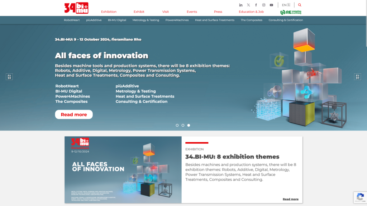Click the green REvamping retrofitting logo
This screenshot has height=206, width=367.
tap(291, 12)
